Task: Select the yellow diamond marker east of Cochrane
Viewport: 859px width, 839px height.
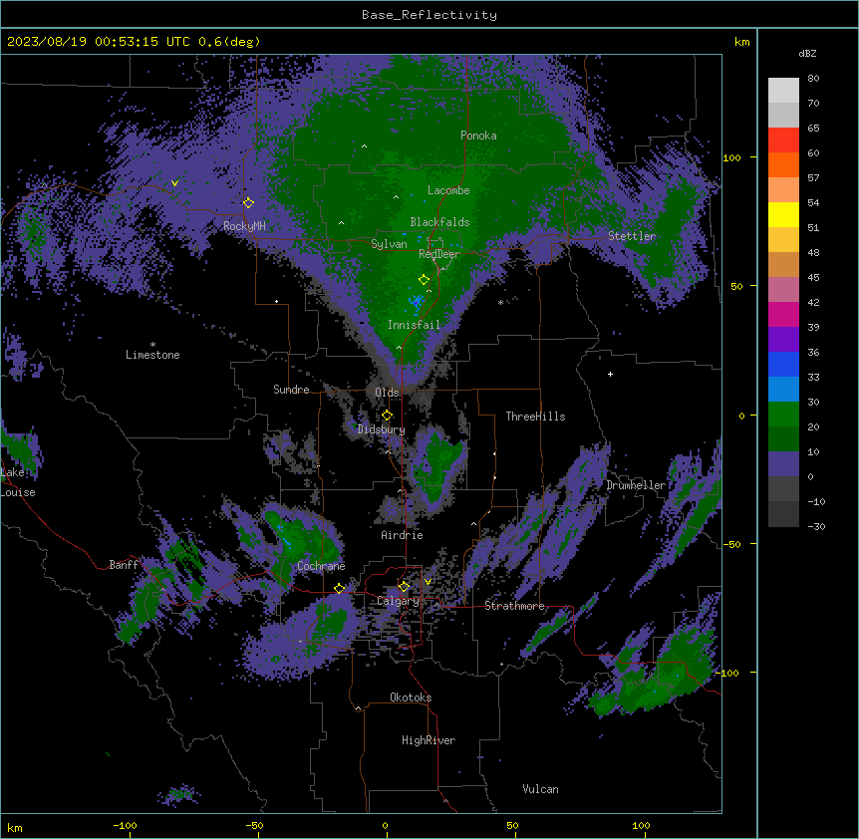Action: click(x=339, y=588)
